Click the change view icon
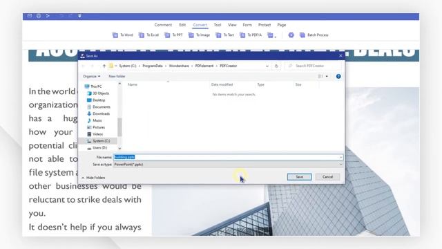This screenshot has width=442, height=249. click(x=320, y=76)
